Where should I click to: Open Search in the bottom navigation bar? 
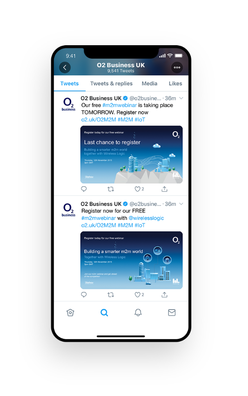click(x=104, y=313)
